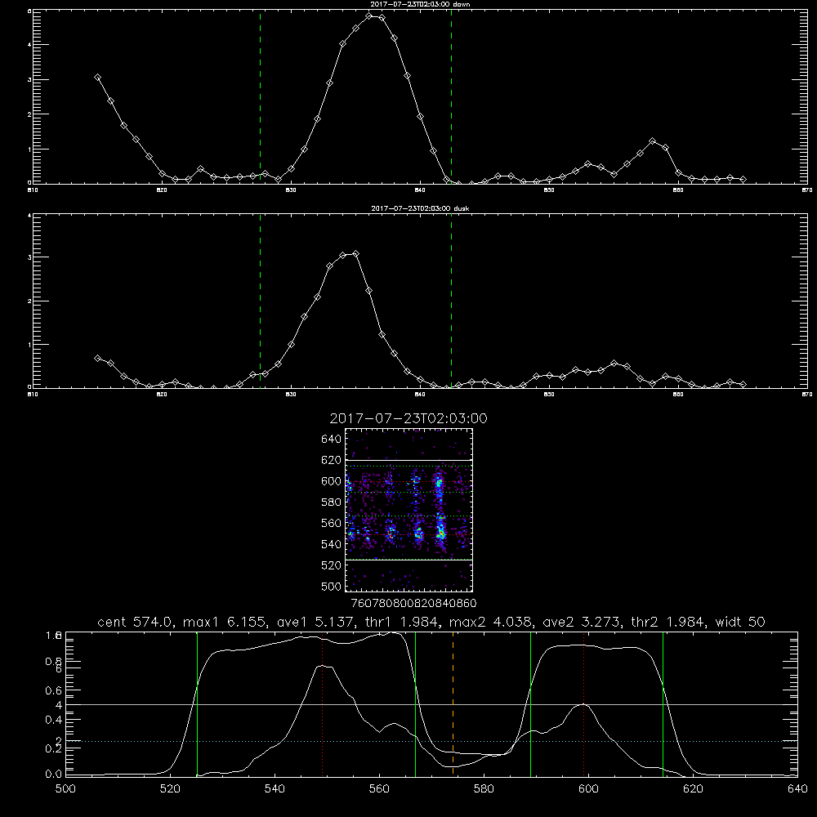
Task: Click the rightmost solid green vertical line in the bottom plot
Action: pos(663,703)
